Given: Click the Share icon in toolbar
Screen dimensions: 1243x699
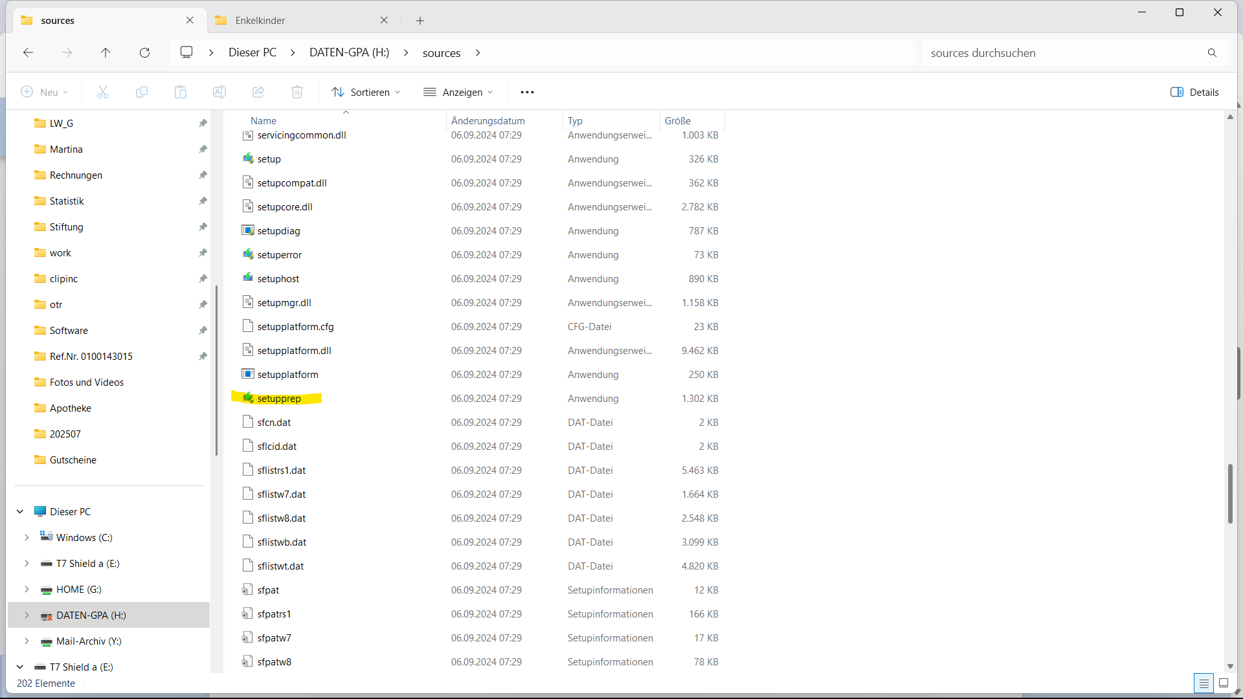Looking at the screenshot, I should tap(258, 92).
